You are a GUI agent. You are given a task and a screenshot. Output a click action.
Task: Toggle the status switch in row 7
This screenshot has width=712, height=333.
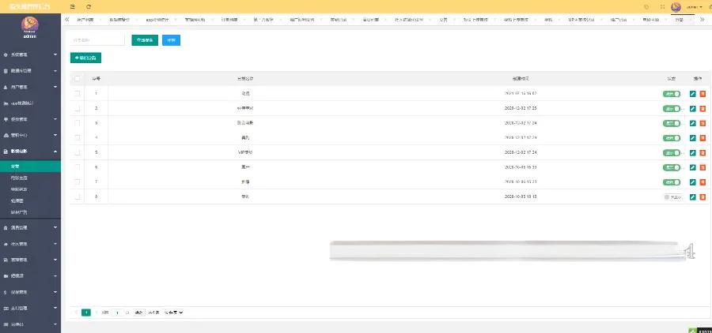coord(672,182)
